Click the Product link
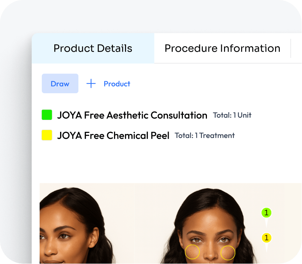The height and width of the screenshot is (264, 302). pyautogui.click(x=117, y=84)
